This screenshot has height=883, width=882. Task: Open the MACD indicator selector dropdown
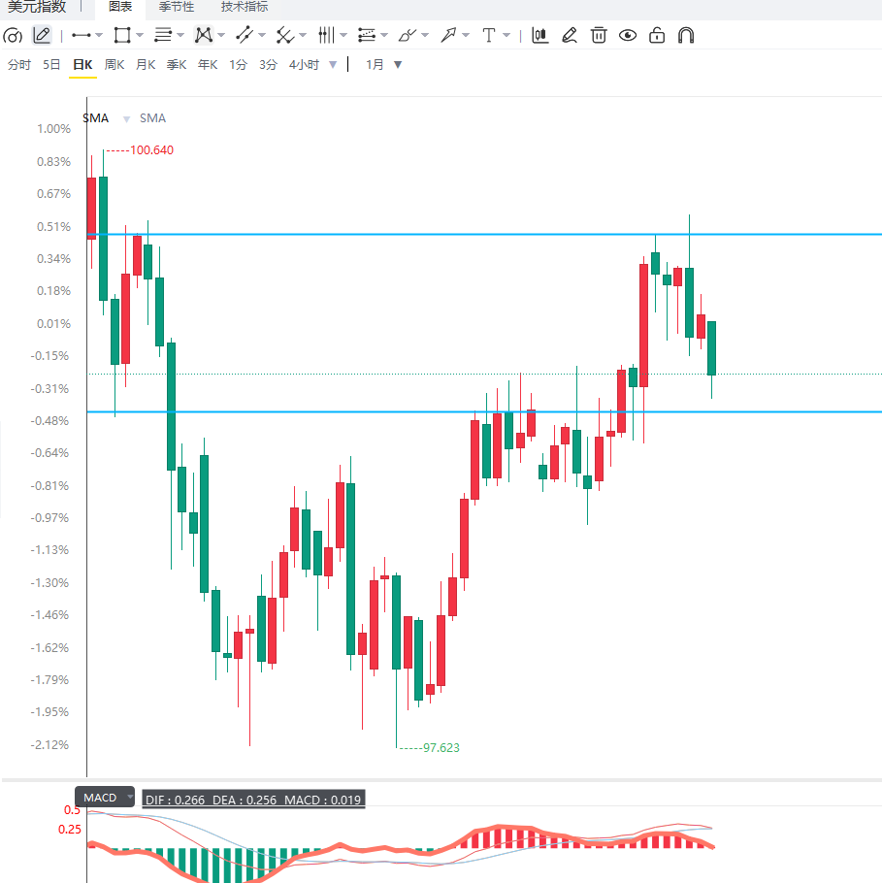[105, 797]
